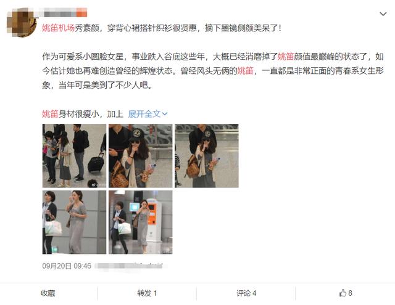
Task: Click the blurred user avatar
Action: pos(22,23)
